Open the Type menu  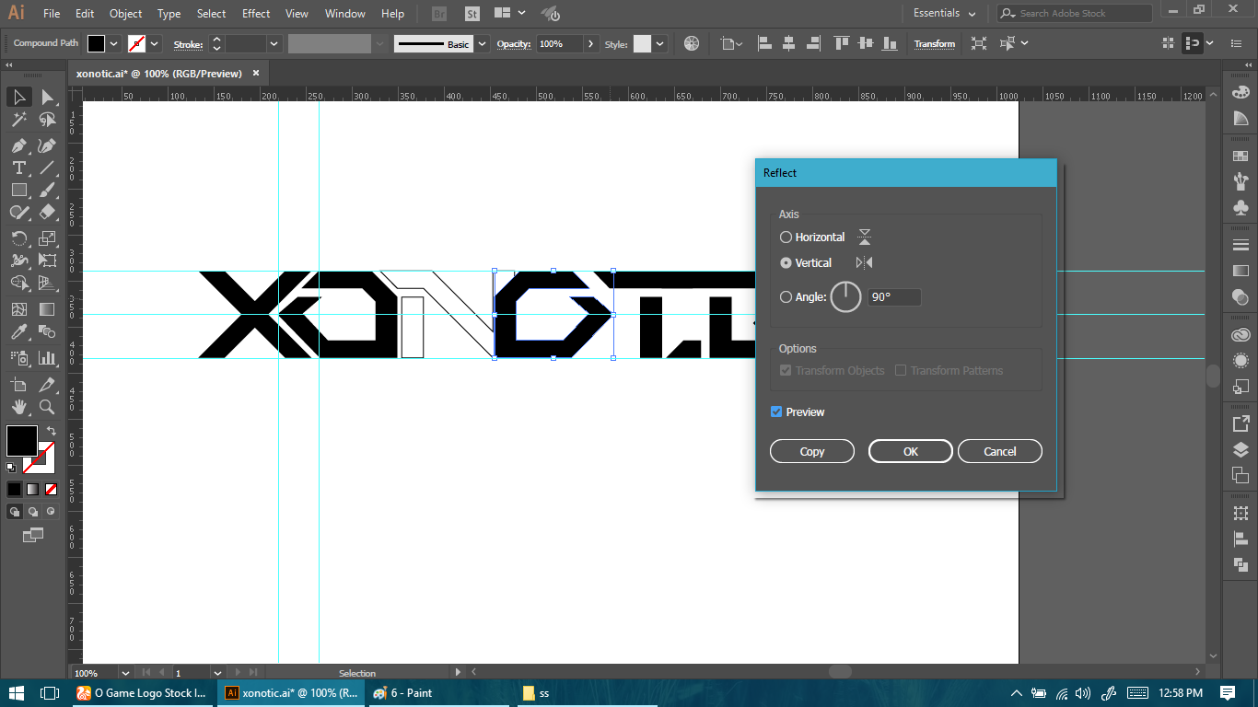pyautogui.click(x=169, y=14)
